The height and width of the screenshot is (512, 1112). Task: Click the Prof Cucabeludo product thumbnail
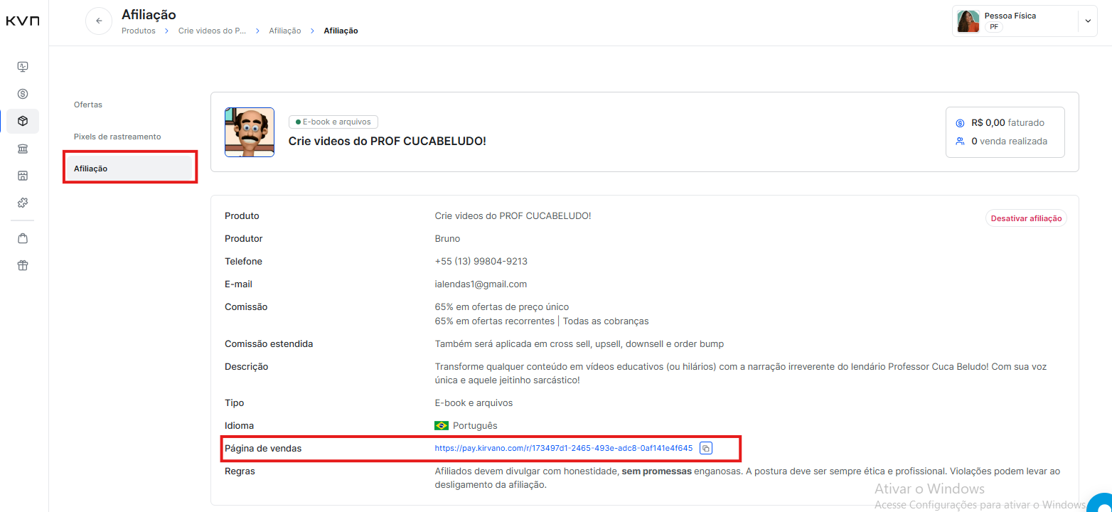coord(250,132)
